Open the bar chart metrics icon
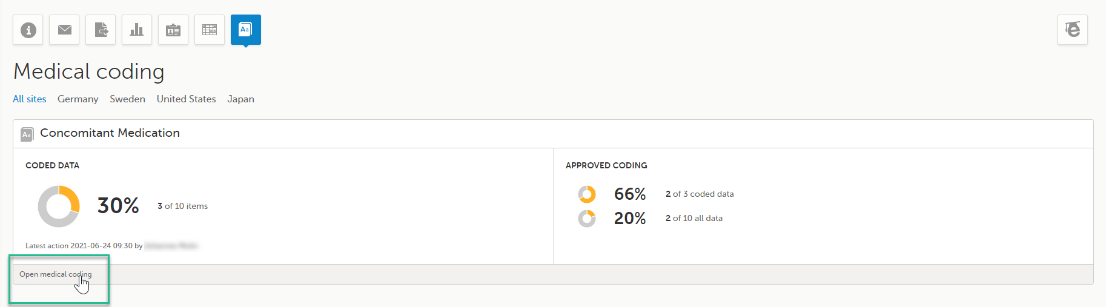The image size is (1106, 307). (x=137, y=30)
